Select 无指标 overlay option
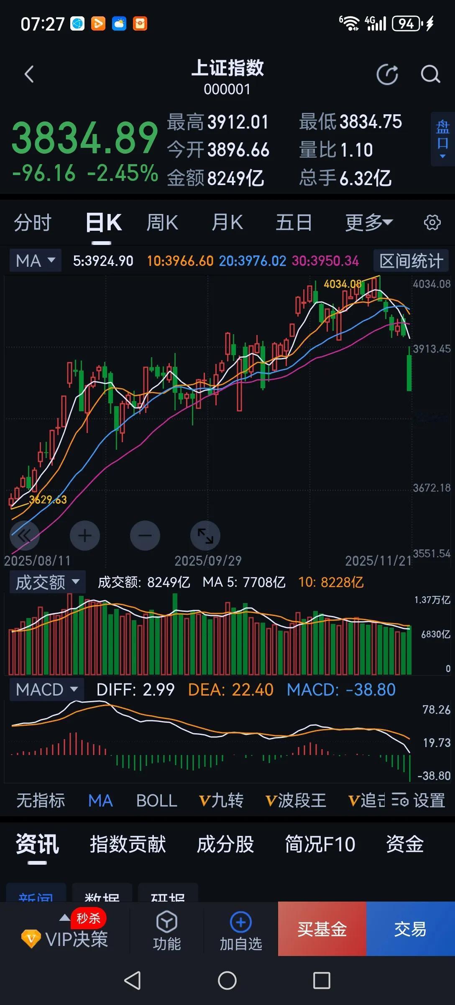The width and height of the screenshot is (455, 1005). click(x=41, y=800)
